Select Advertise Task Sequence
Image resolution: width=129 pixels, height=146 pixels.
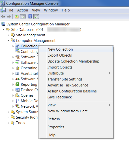pyautogui.click(x=76, y=85)
